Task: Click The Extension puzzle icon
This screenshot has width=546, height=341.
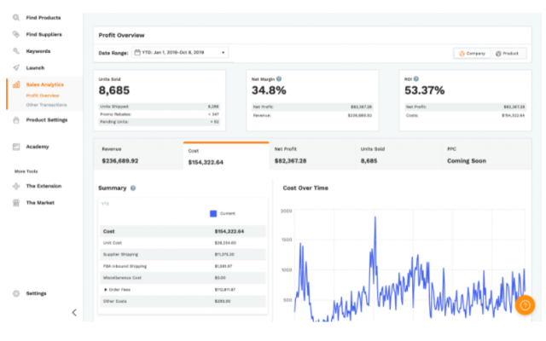Action: pos(16,186)
